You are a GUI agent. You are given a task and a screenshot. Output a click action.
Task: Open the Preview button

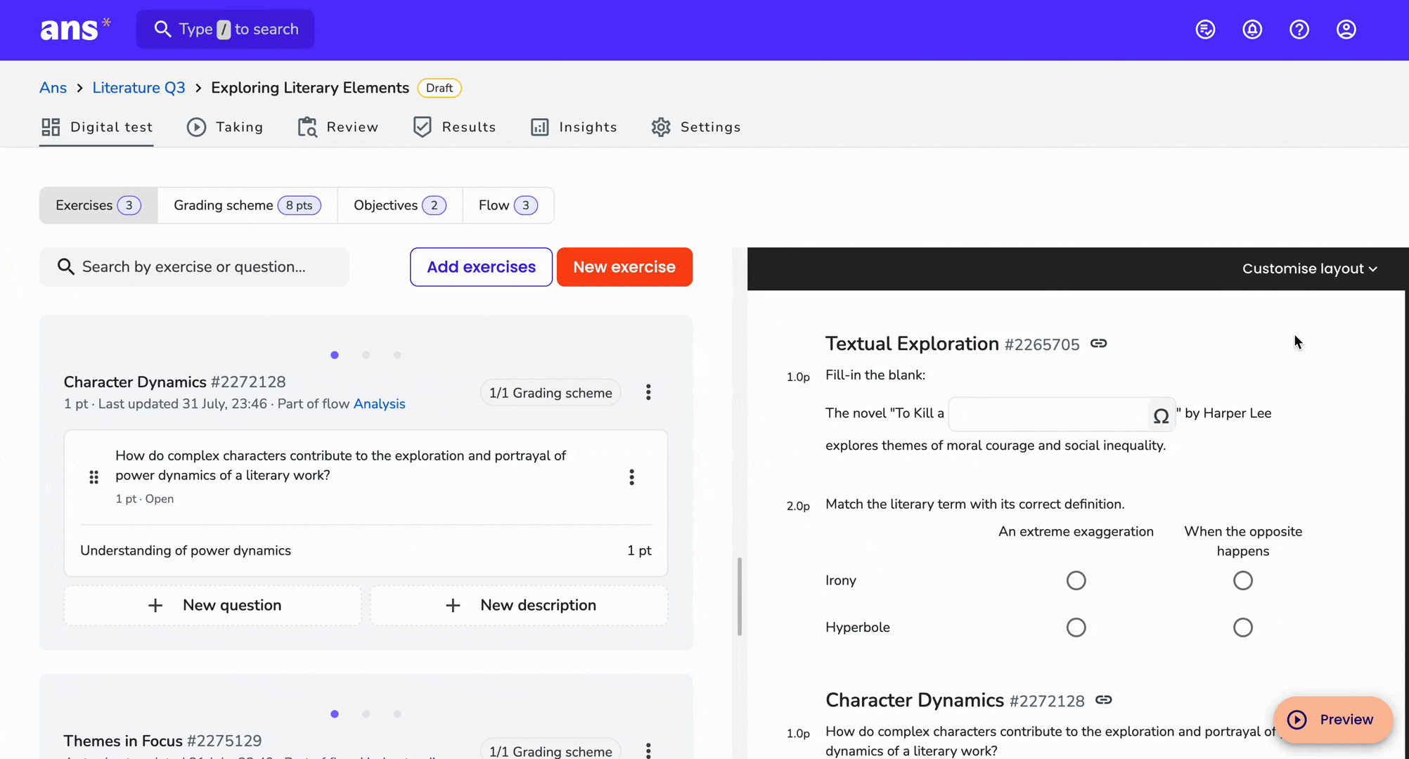[1332, 720]
